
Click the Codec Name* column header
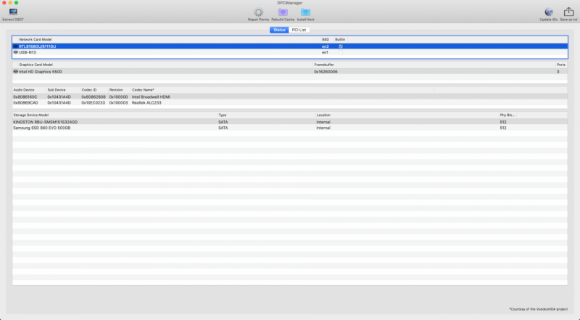[x=143, y=90]
